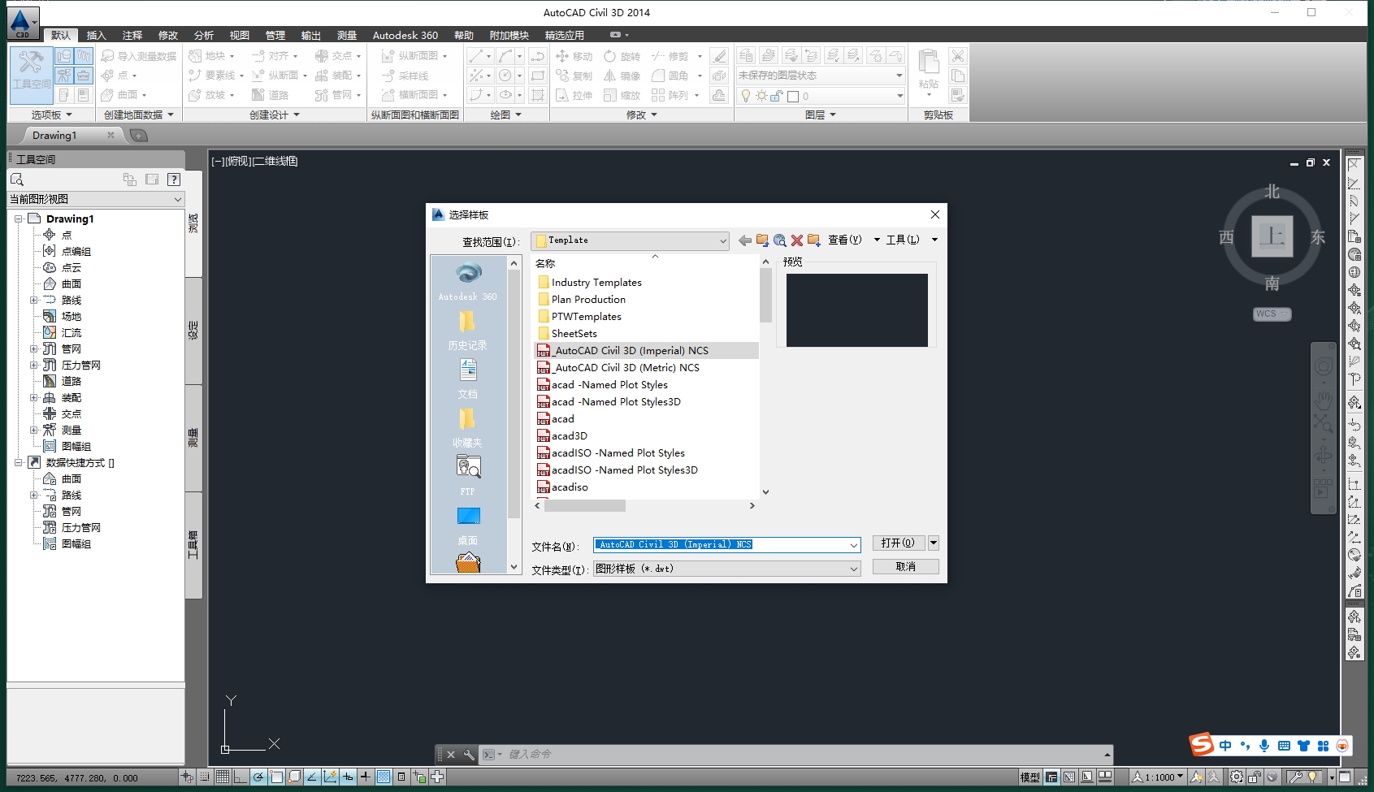Open the dropdown arrow beside 打开 button
The width and height of the screenshot is (1374, 792).
934,543
